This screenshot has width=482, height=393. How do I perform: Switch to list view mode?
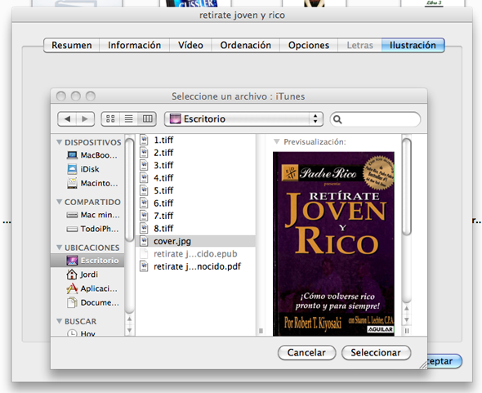pos(129,119)
